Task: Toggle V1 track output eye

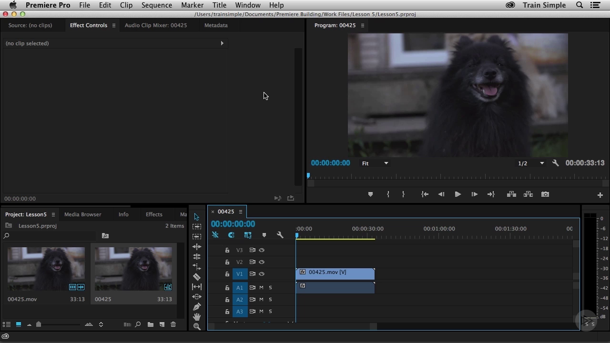Action: 262,274
